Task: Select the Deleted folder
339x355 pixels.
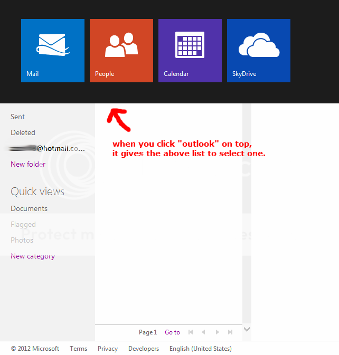Action: 23,133
